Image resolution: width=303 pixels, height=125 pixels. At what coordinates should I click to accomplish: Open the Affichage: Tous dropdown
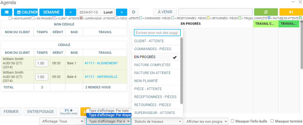62,121
